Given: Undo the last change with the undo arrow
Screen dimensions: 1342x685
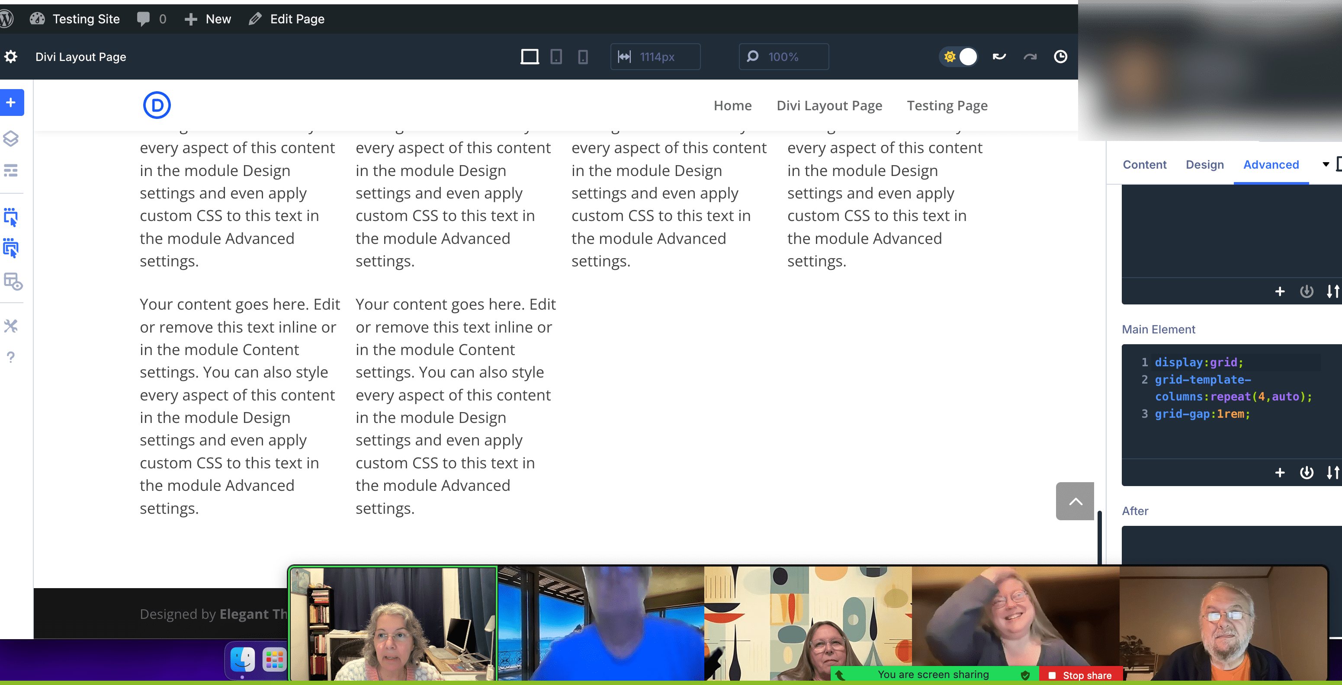Looking at the screenshot, I should click(999, 56).
